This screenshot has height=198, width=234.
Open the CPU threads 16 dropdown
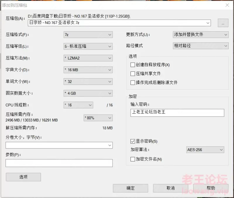pyautogui.click(x=78, y=105)
